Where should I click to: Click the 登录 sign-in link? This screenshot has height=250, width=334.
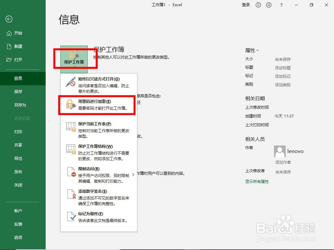(246, 5)
